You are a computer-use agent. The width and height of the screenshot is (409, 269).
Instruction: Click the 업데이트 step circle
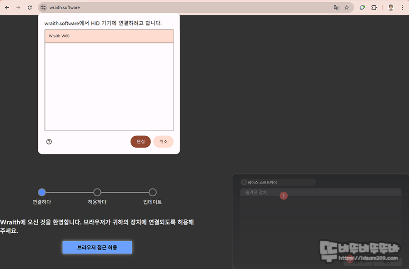[153, 192]
